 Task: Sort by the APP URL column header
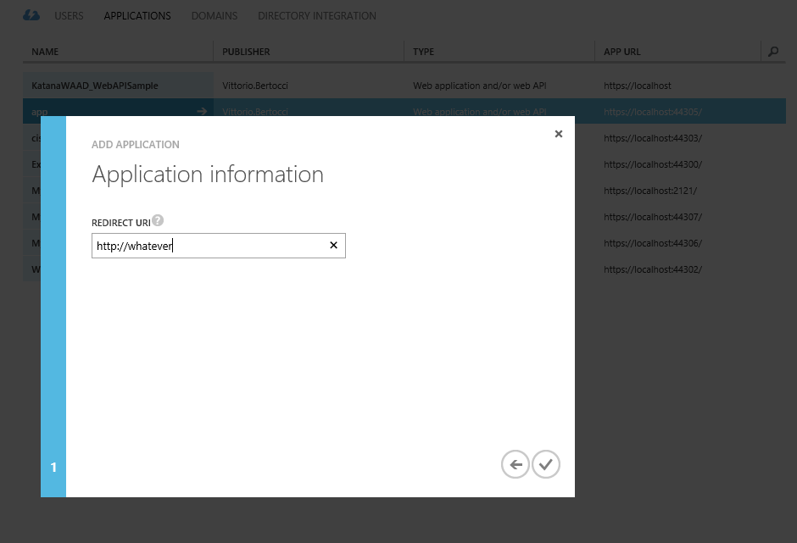pos(622,52)
